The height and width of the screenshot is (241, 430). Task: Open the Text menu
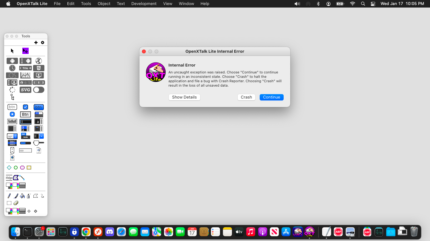pyautogui.click(x=121, y=4)
